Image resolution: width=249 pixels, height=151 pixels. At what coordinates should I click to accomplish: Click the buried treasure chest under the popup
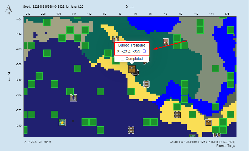(x=132, y=69)
